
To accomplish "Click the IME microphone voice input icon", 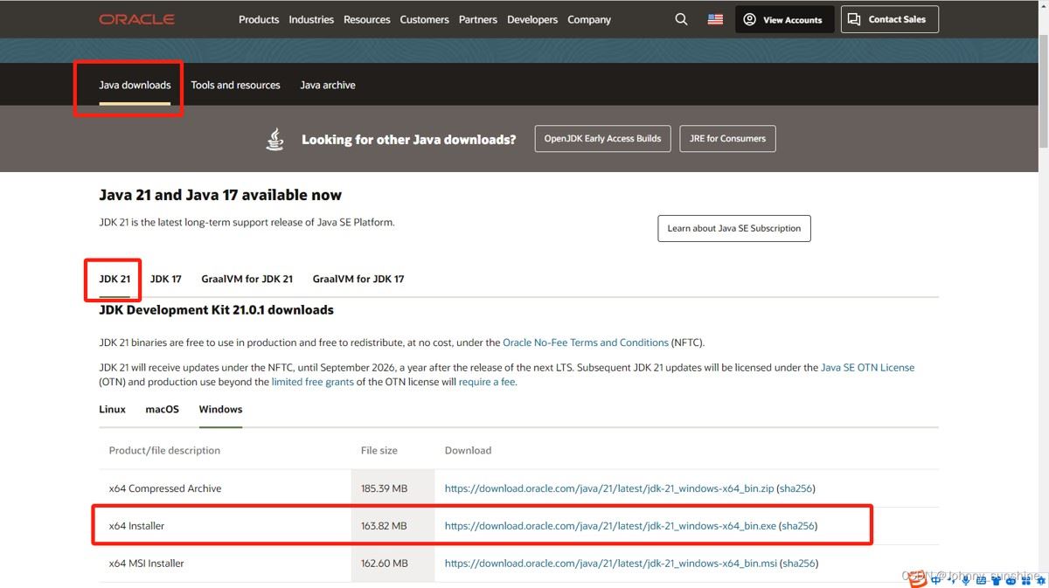I will [x=966, y=579].
